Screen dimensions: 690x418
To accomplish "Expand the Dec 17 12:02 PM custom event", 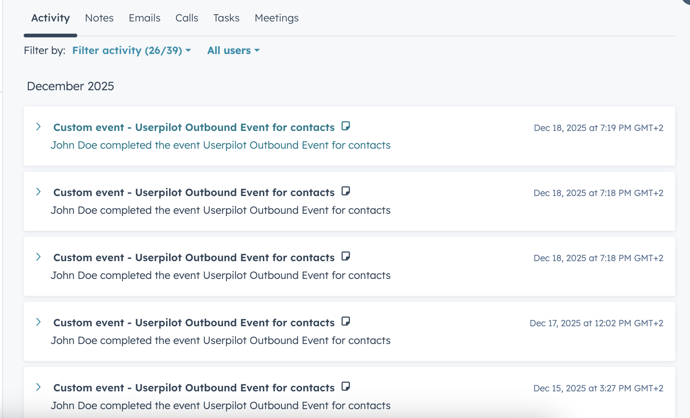I will point(38,322).
